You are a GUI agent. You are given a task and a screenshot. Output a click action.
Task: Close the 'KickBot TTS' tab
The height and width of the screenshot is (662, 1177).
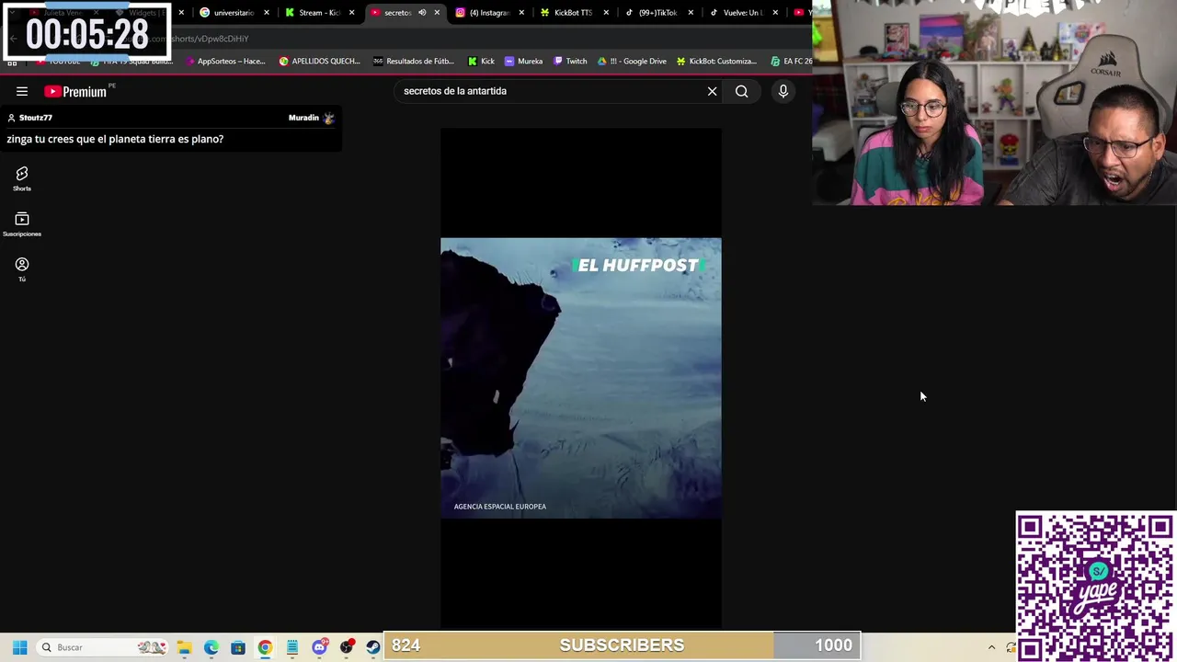[x=606, y=13]
